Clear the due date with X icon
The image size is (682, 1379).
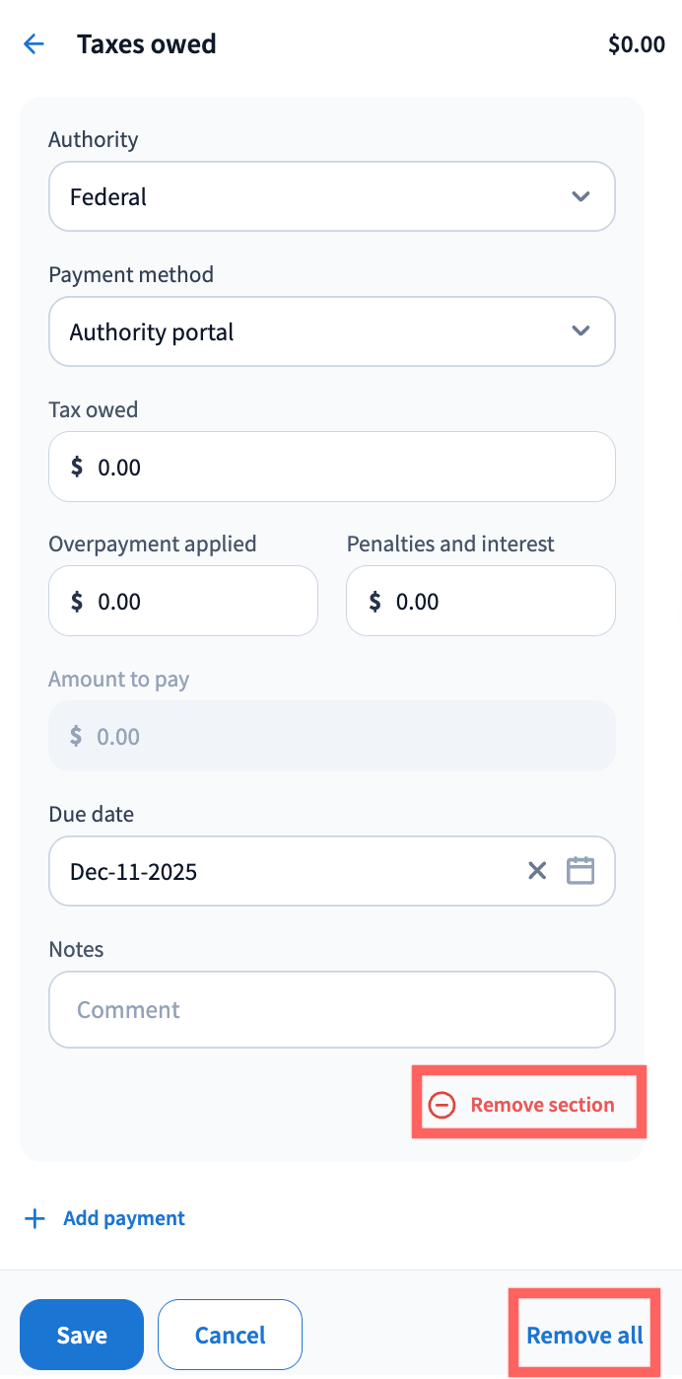pyautogui.click(x=537, y=871)
